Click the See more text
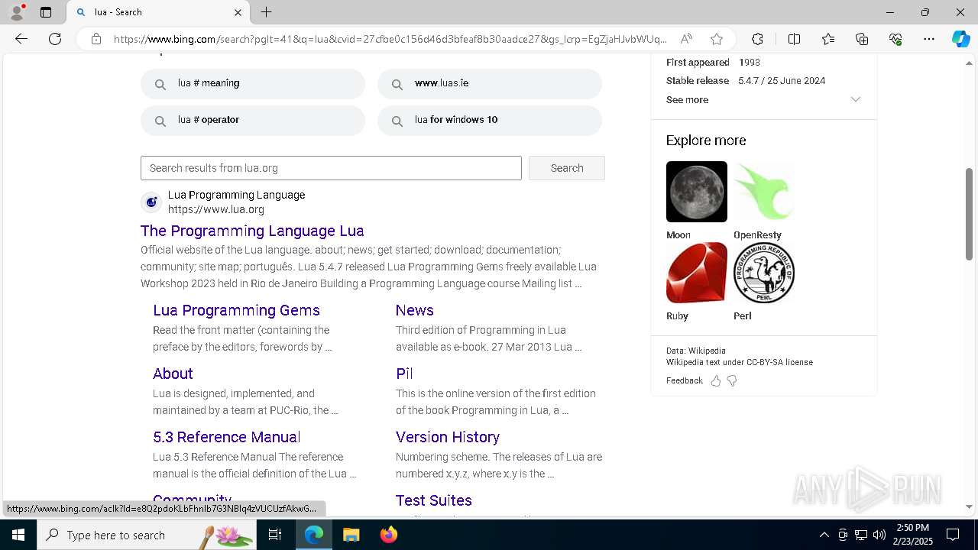The image size is (978, 550). 687,99
